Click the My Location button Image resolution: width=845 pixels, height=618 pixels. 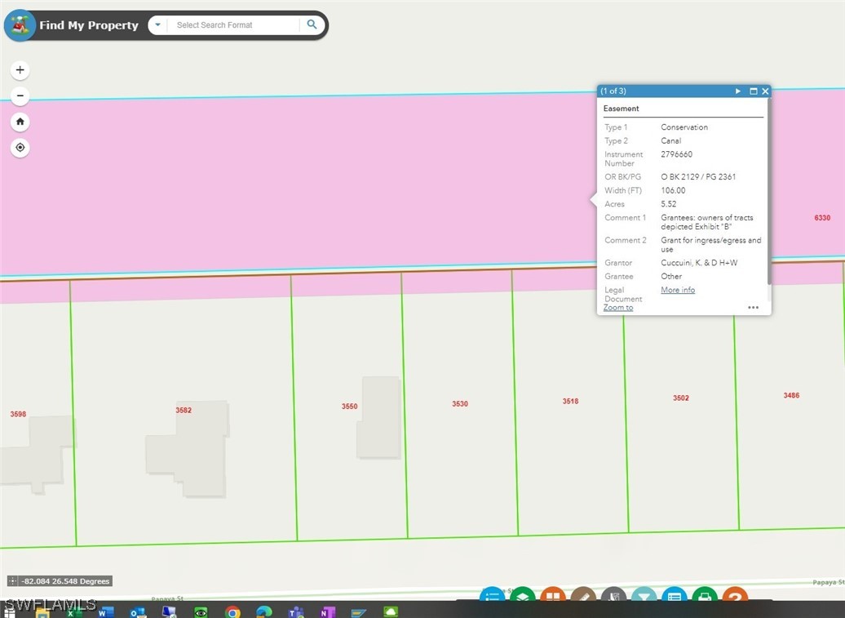click(20, 148)
